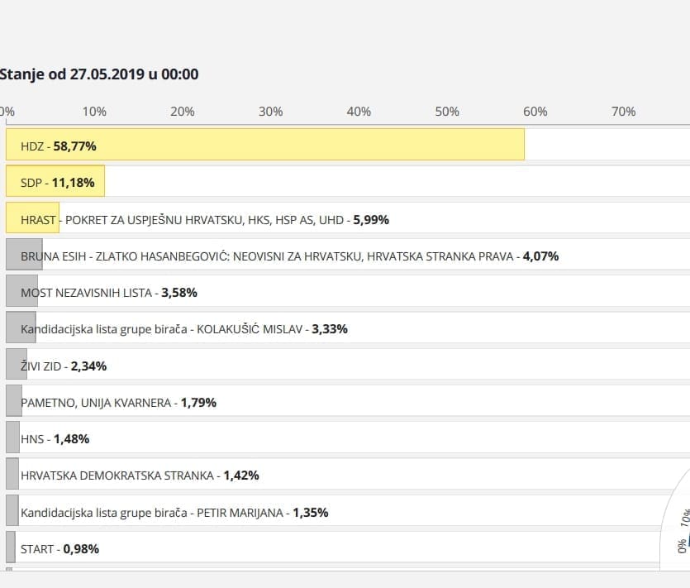Click the HNS 1,48% result bar
690x588 pixels.
[55, 438]
